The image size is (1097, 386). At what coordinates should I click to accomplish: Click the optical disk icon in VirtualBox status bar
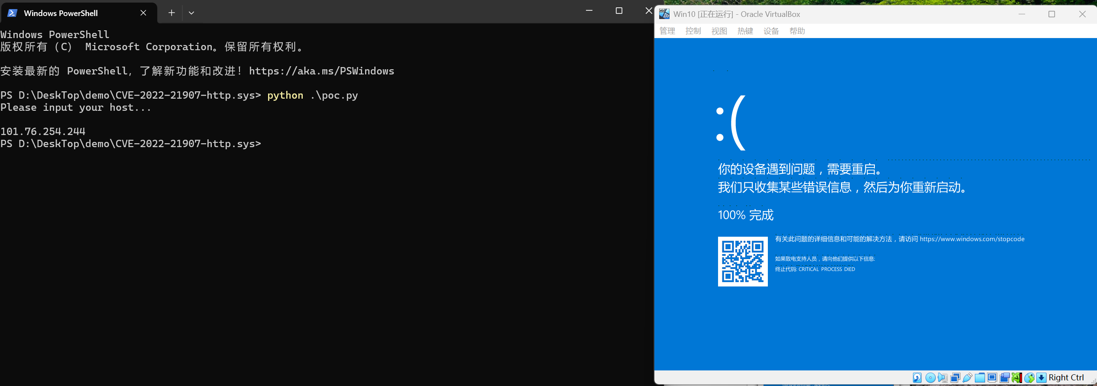[x=930, y=378]
